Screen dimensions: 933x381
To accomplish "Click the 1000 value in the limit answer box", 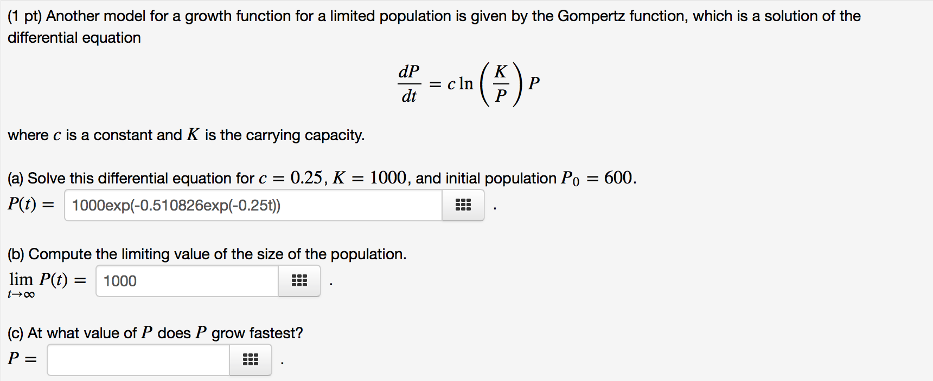I will pos(116,281).
